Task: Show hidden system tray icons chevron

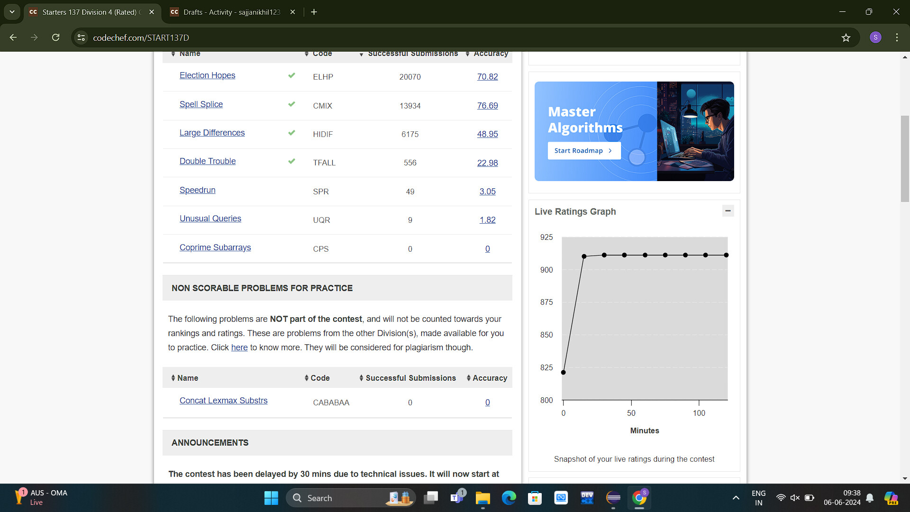Action: pos(736,498)
